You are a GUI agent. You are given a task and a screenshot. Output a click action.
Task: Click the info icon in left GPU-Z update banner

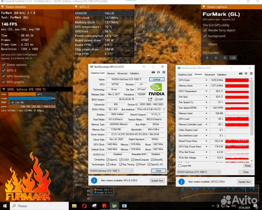[94, 180]
